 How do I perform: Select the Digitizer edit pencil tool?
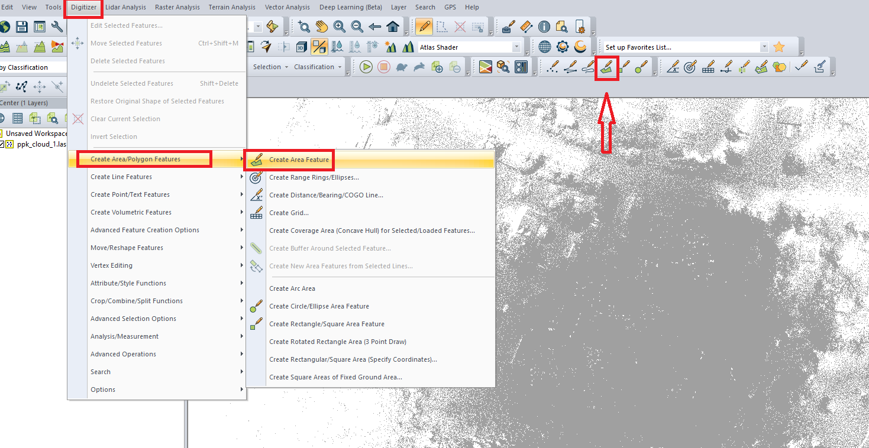point(423,26)
